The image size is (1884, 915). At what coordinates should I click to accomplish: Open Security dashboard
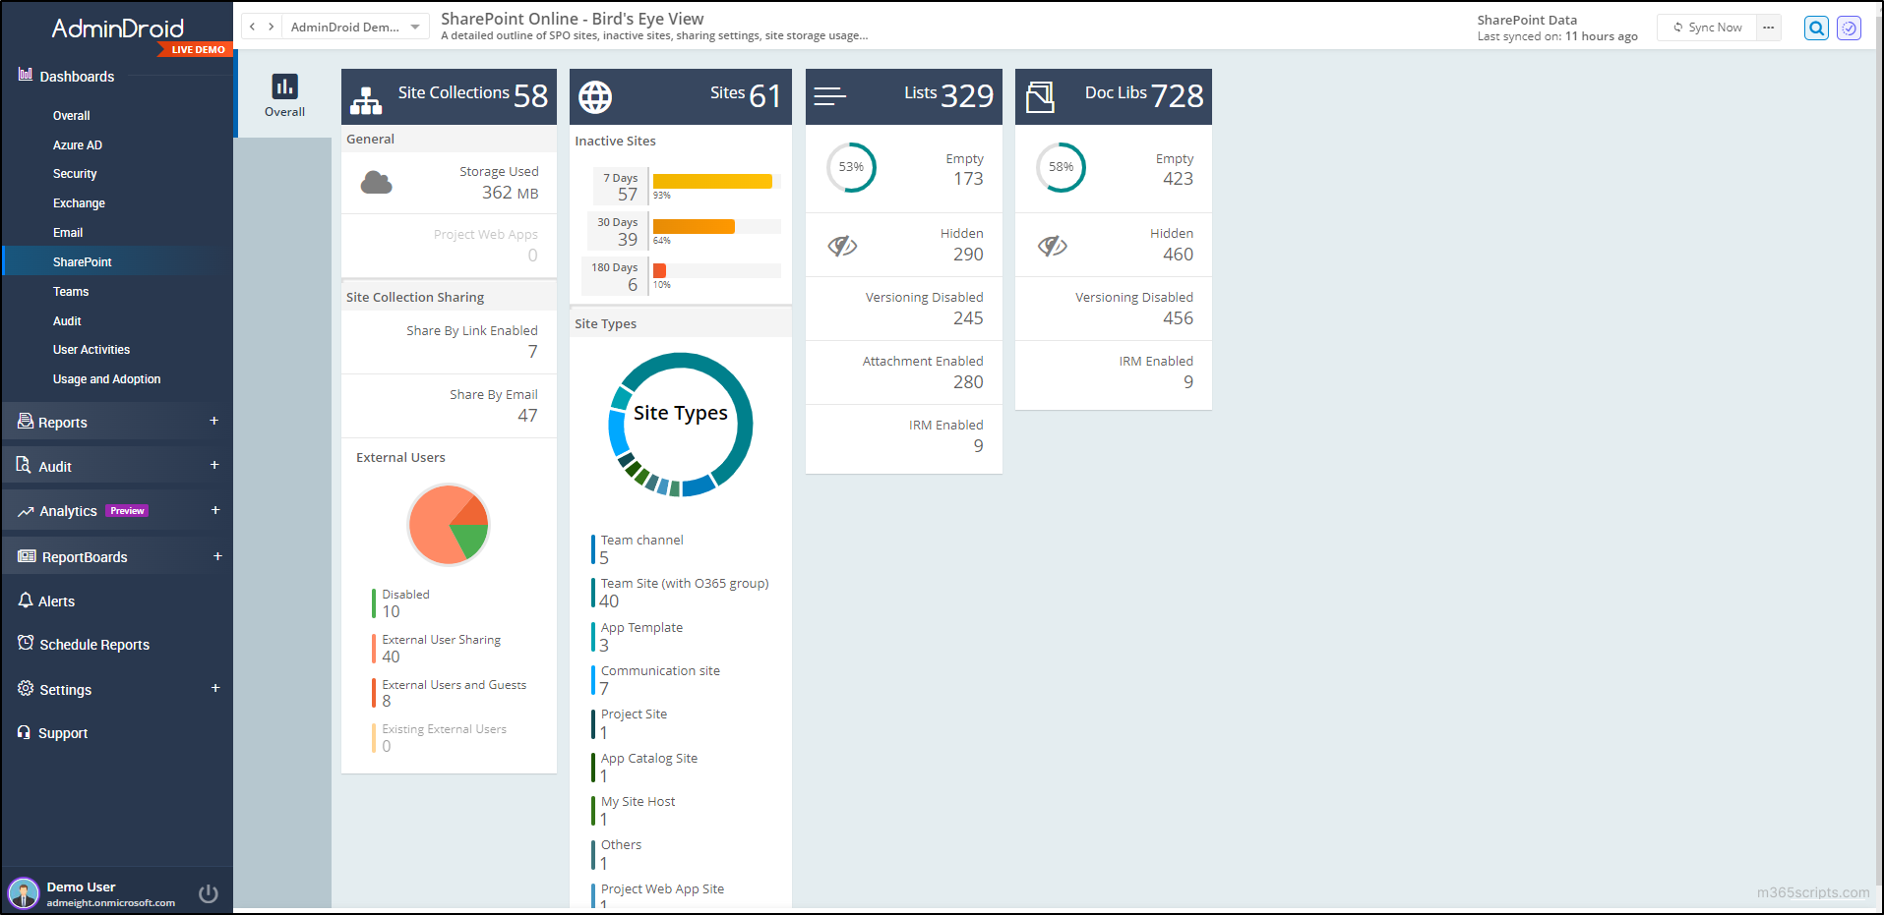coord(75,174)
